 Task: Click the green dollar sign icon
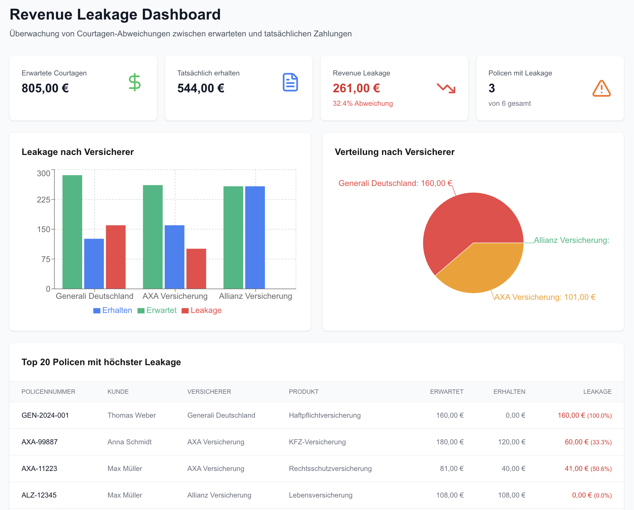134,82
